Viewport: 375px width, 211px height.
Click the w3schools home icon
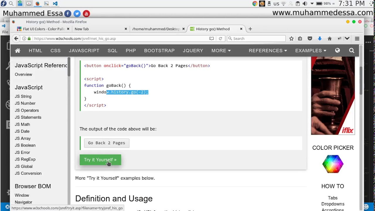(18, 51)
